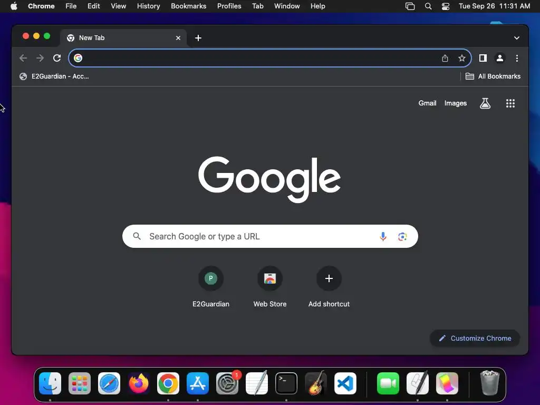This screenshot has width=540, height=405.
Task: Click the Google logo
Action: point(269,179)
